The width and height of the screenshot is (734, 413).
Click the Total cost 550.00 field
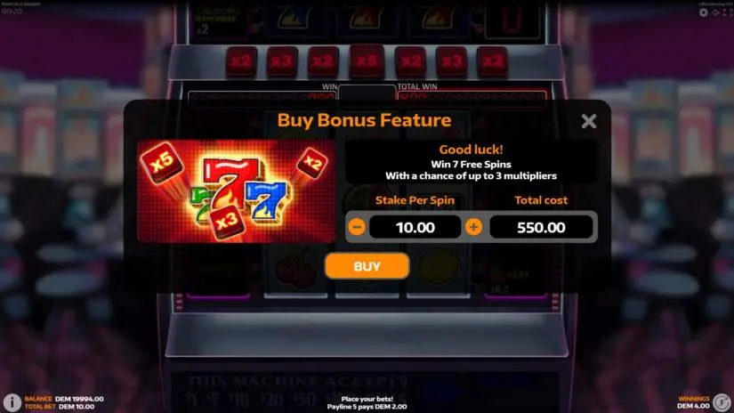pos(541,227)
